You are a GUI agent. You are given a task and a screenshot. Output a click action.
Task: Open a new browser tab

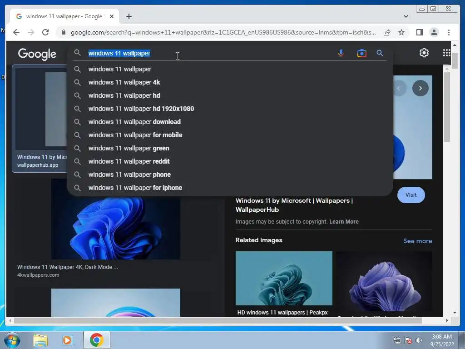pos(129,16)
